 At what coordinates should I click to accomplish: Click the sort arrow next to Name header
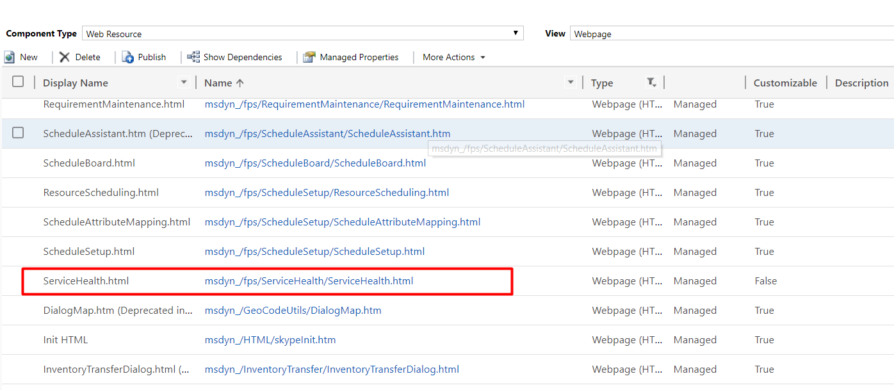click(240, 83)
